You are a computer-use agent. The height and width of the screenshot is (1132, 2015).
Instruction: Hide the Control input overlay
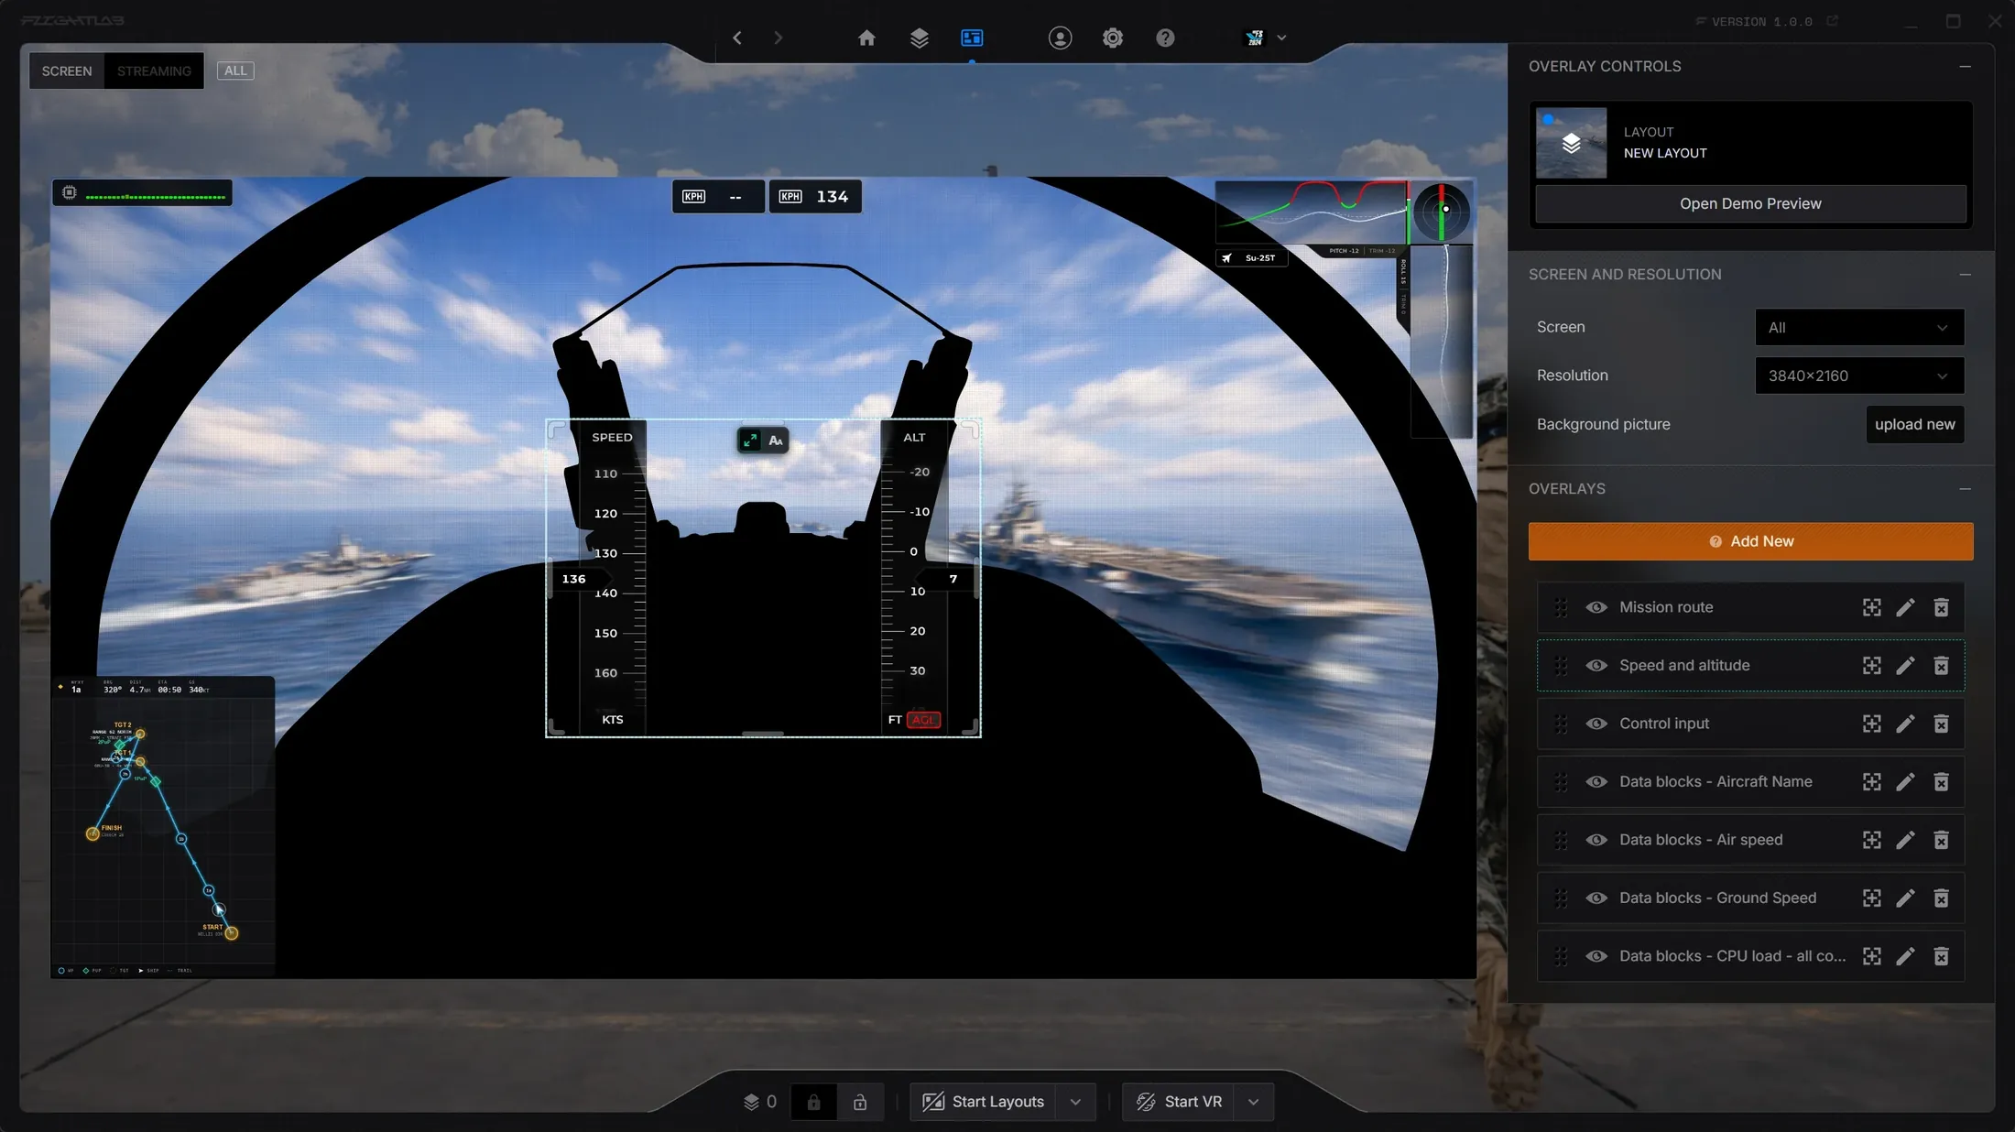pos(1596,724)
